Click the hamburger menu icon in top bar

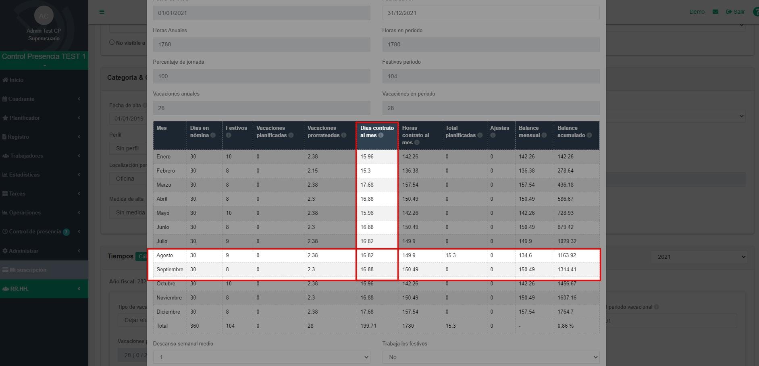tap(102, 12)
